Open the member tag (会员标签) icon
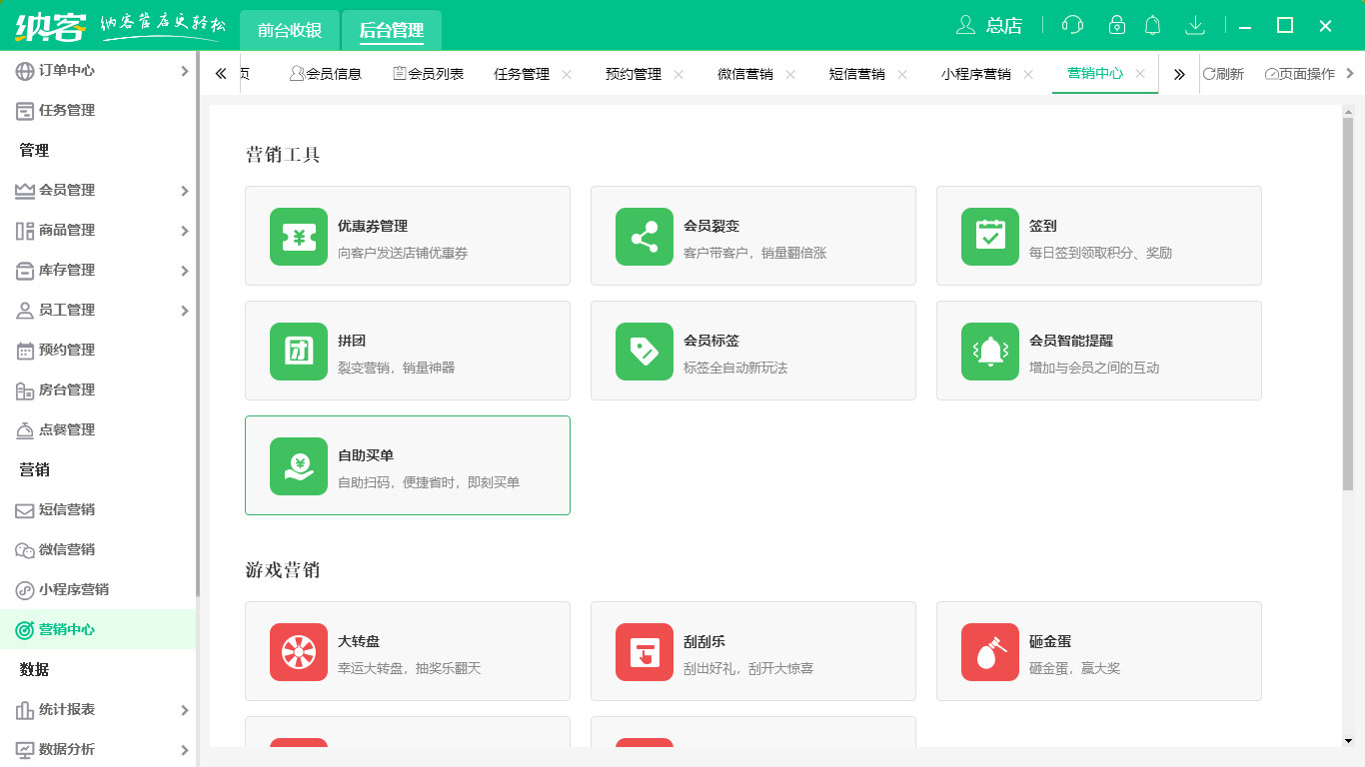This screenshot has height=767, width=1365. point(645,352)
